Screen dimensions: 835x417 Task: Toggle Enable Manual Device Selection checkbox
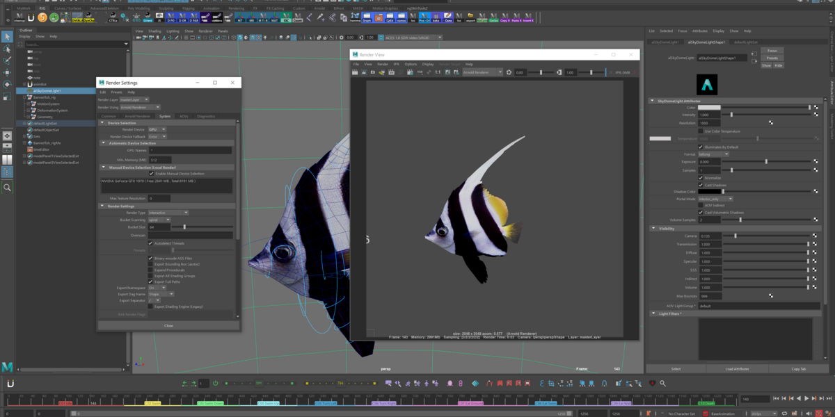click(x=151, y=173)
